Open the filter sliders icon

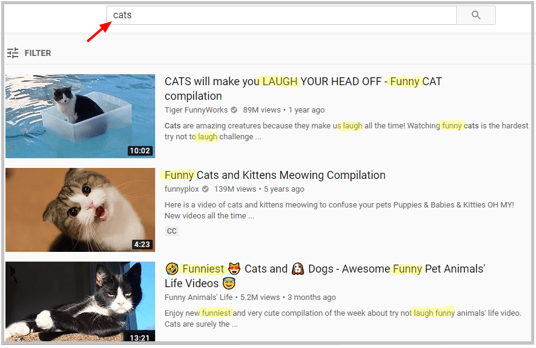click(x=13, y=53)
